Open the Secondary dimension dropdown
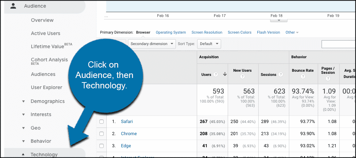 tap(152, 44)
